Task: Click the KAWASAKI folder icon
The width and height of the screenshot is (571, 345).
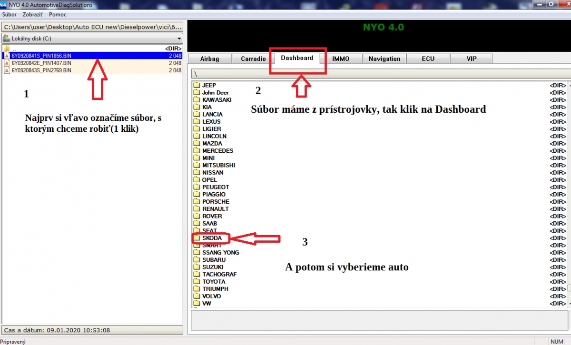Action: coord(197,99)
